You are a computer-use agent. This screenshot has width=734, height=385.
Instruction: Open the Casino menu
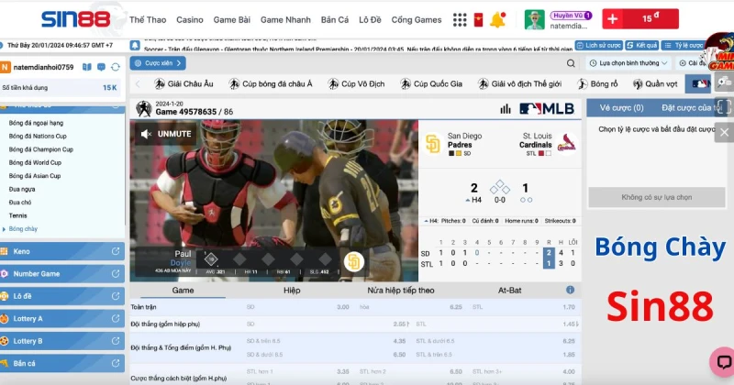[190, 19]
